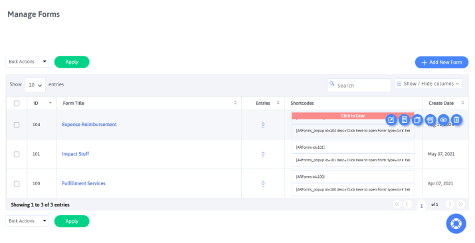Go to next page arrow
Image resolution: width=475 pixels, height=243 pixels.
click(x=450, y=204)
